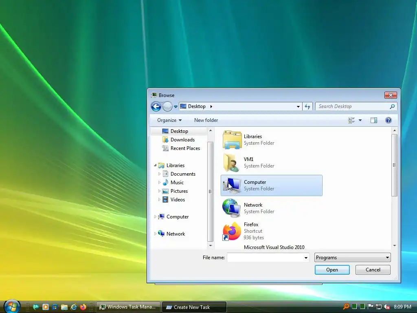
Task: Click the Windows Start orb
Action: [12, 306]
